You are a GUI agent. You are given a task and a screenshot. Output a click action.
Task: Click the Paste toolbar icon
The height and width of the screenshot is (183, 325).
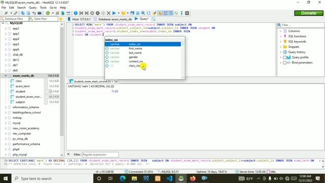pos(28,13)
